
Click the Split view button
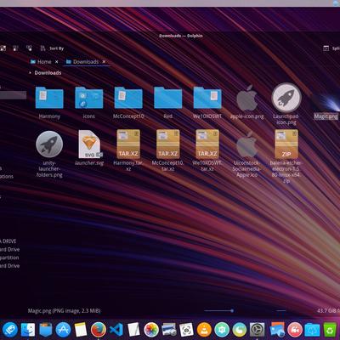(x=331, y=48)
